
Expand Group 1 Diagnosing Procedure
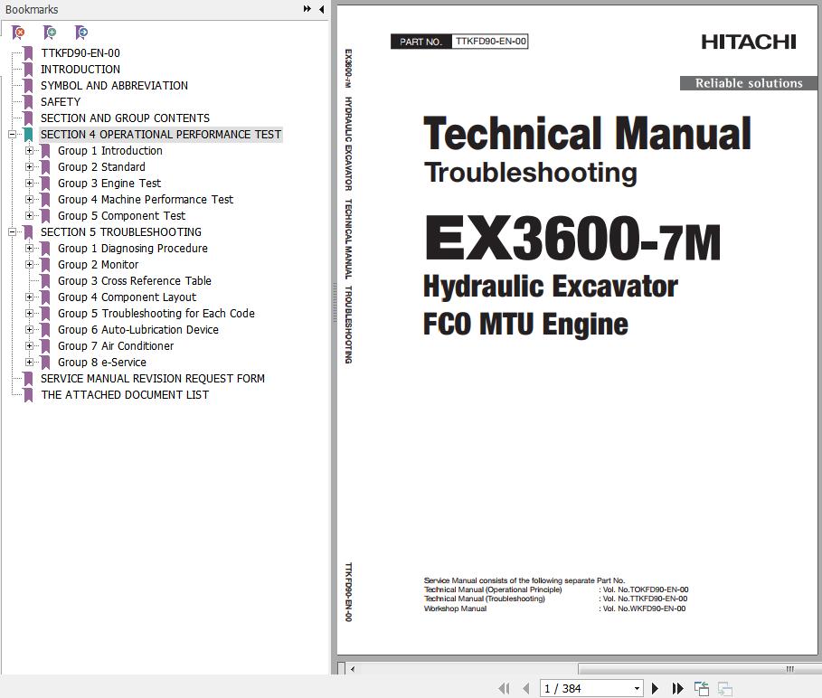[29, 249]
